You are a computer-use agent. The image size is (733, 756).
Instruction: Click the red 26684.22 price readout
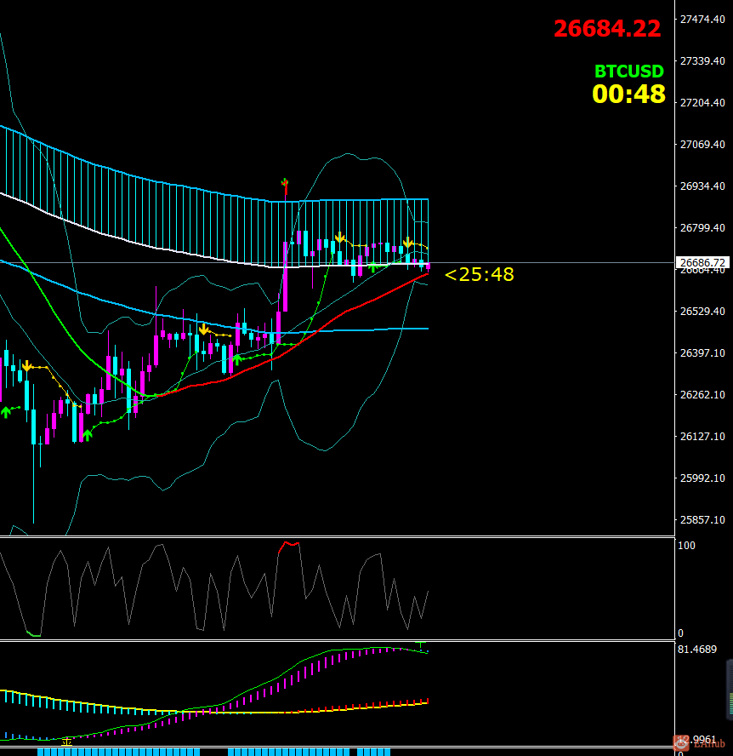(x=607, y=29)
